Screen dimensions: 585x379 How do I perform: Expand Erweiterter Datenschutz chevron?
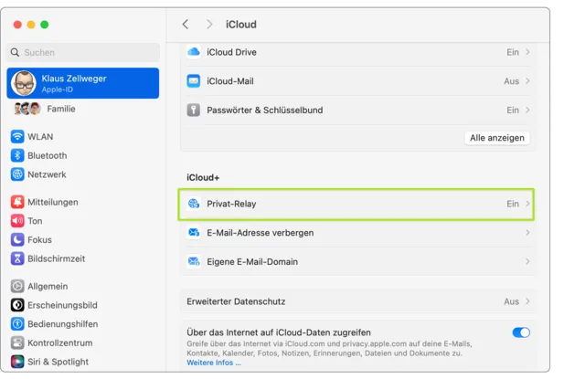527,301
